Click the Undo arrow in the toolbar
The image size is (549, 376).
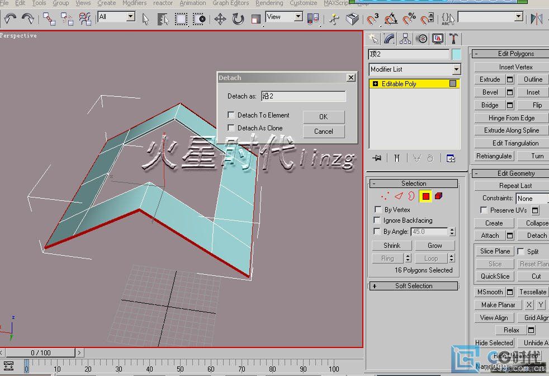(x=10, y=19)
